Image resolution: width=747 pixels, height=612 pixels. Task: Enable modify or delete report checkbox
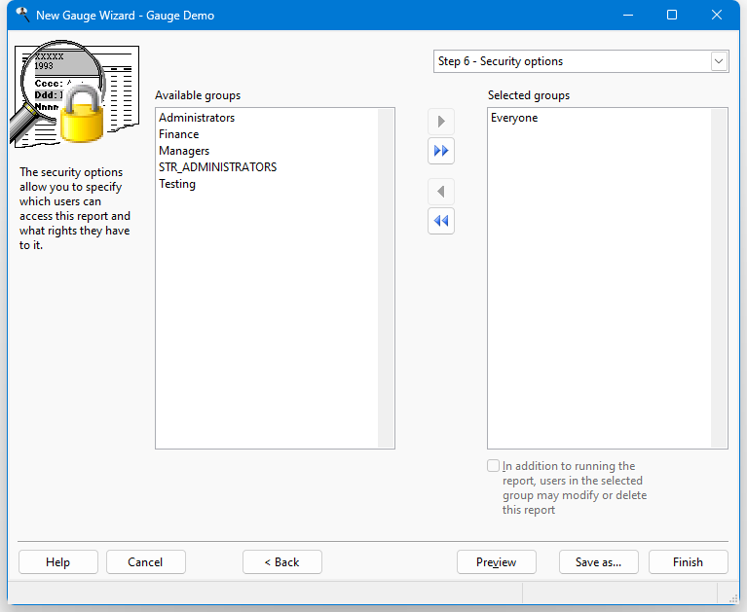pos(494,466)
